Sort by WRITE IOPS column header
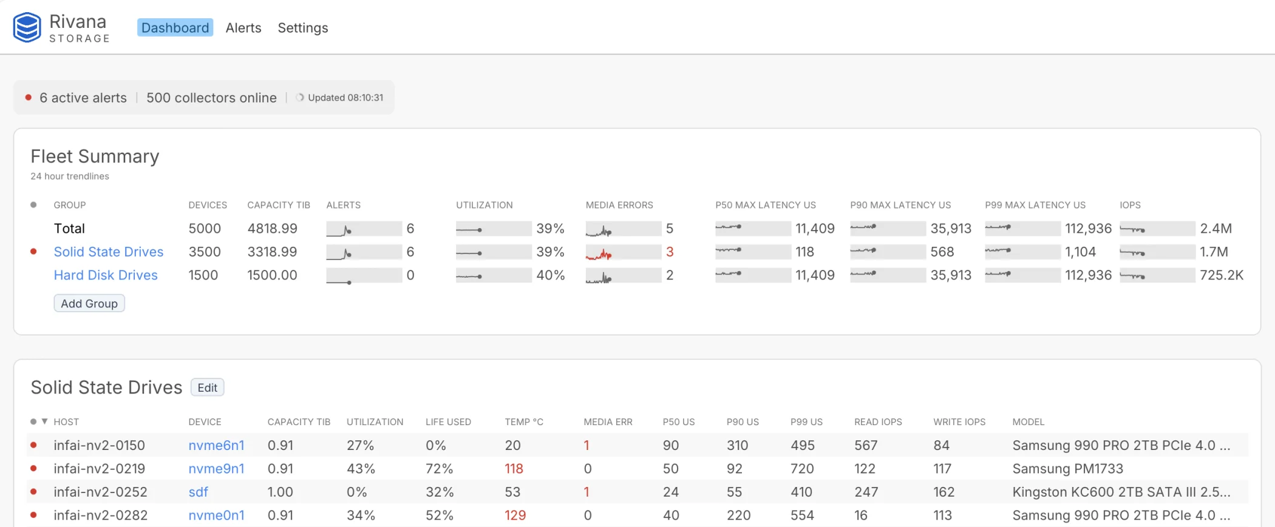The width and height of the screenshot is (1275, 527). coord(959,421)
